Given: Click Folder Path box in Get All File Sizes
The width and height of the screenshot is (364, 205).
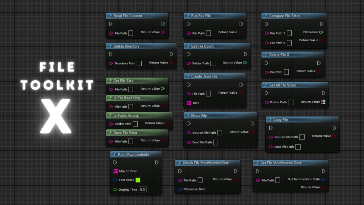Looking at the screenshot, I should pyautogui.click(x=291, y=102).
